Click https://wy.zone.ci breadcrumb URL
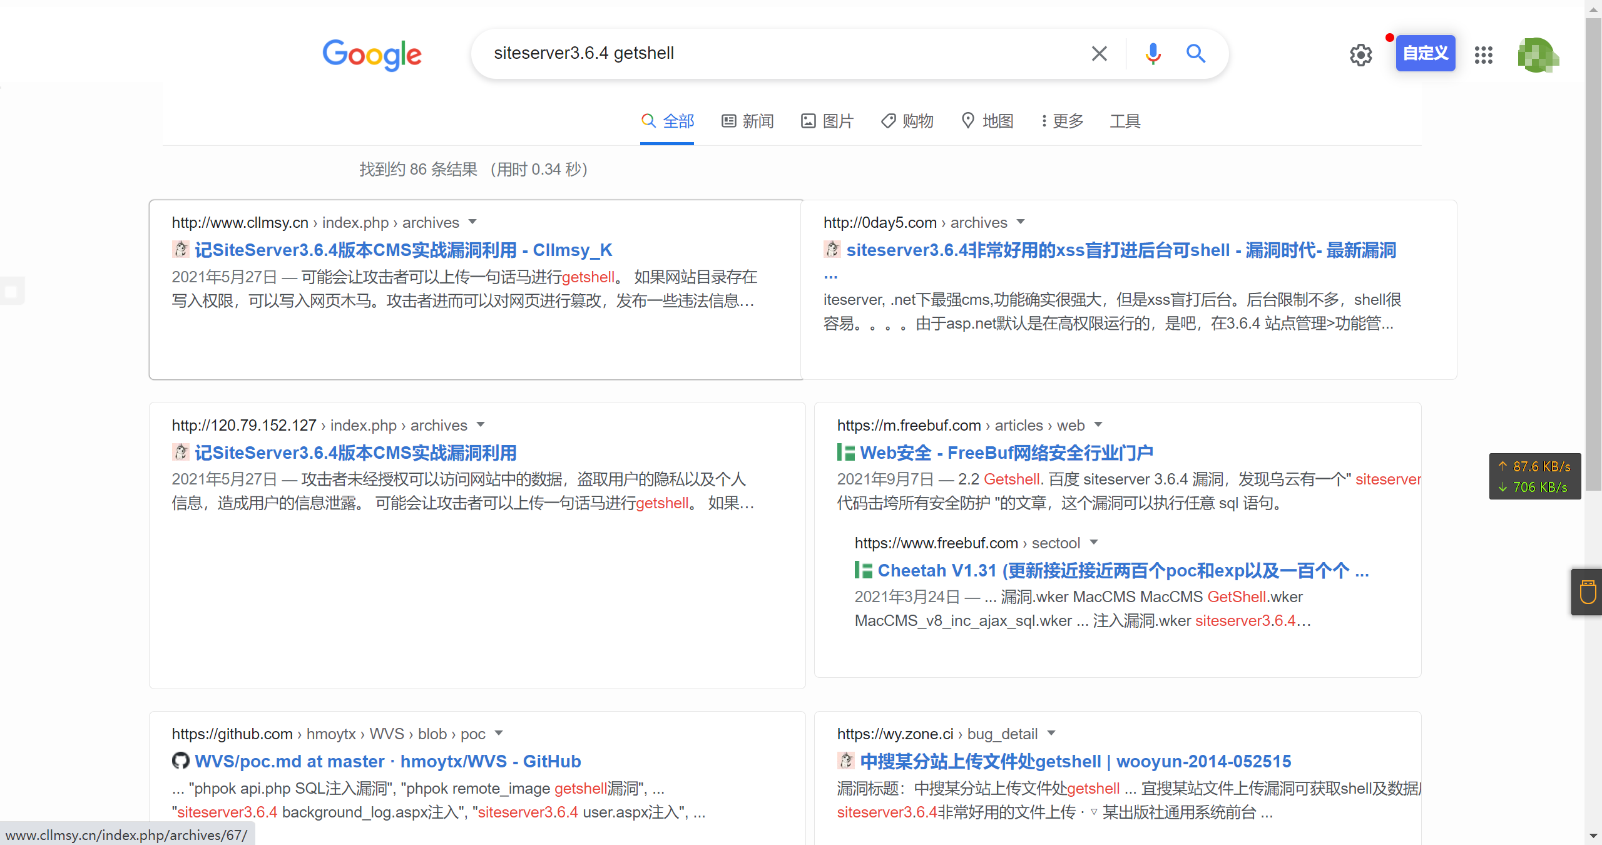Viewport: 1602px width, 845px height. coord(895,734)
